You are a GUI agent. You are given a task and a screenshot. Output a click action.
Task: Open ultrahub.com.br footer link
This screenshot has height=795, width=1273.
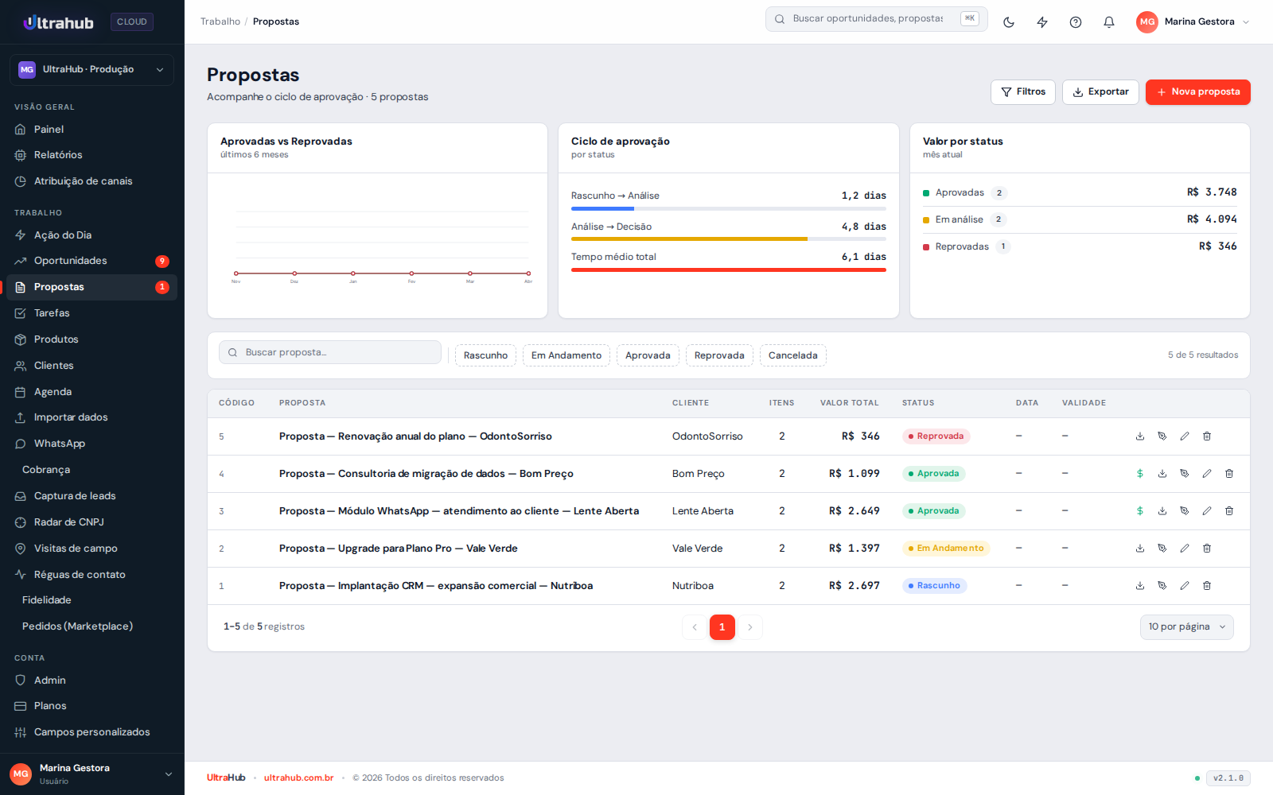click(x=299, y=778)
